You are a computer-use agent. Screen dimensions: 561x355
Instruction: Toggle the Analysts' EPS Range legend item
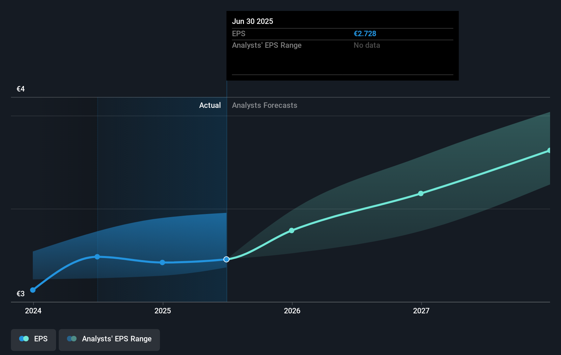pos(109,339)
